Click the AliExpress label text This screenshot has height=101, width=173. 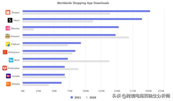tap(14, 52)
